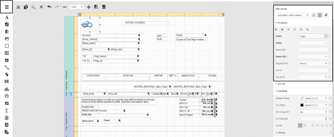The image size is (334, 137).
Task: Select the Table tool
Action: pos(7,53)
